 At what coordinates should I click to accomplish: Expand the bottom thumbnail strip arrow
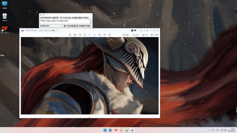click(90, 117)
